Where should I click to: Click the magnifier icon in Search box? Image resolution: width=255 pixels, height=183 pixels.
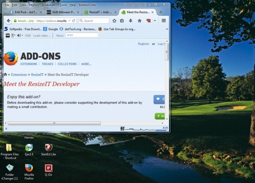click(81, 21)
